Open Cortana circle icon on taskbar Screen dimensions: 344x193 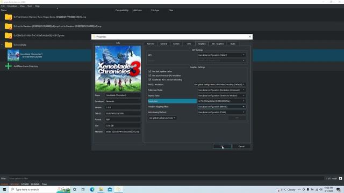(75, 189)
